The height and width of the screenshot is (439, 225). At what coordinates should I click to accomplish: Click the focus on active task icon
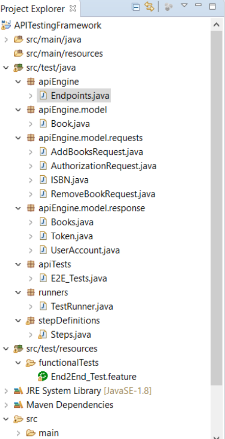168,7
